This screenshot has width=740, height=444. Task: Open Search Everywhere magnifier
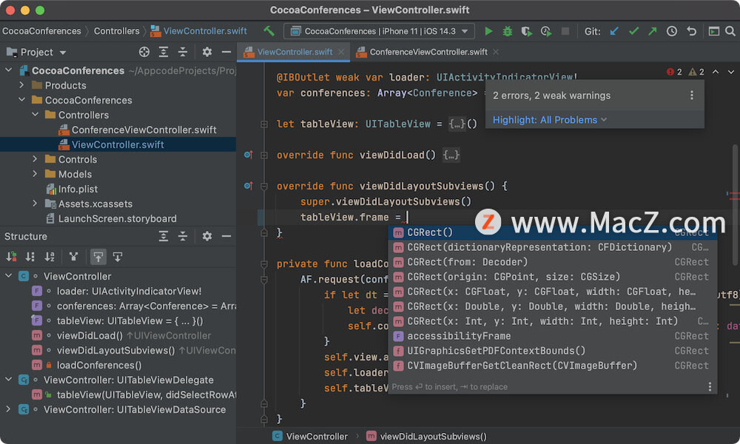pos(730,31)
